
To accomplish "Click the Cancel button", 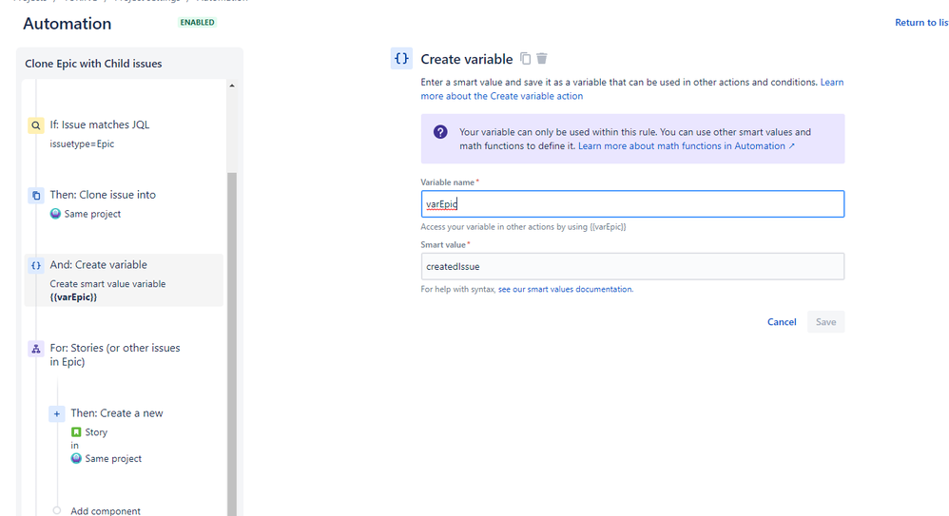I will click(x=782, y=322).
